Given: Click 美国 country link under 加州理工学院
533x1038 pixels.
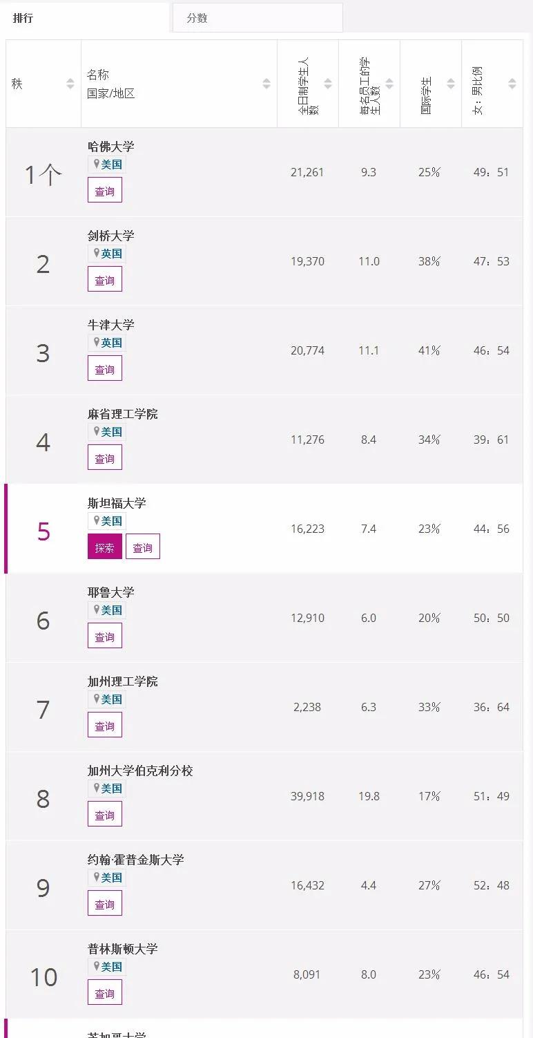Looking at the screenshot, I should [x=111, y=699].
